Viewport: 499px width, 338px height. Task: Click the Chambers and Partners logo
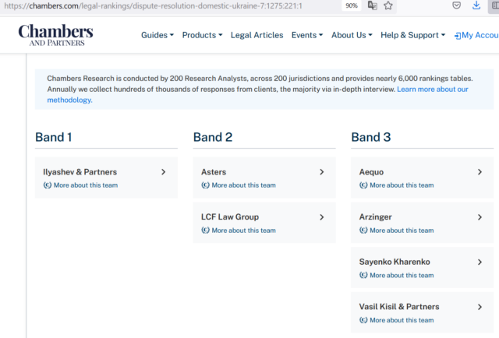click(x=55, y=36)
